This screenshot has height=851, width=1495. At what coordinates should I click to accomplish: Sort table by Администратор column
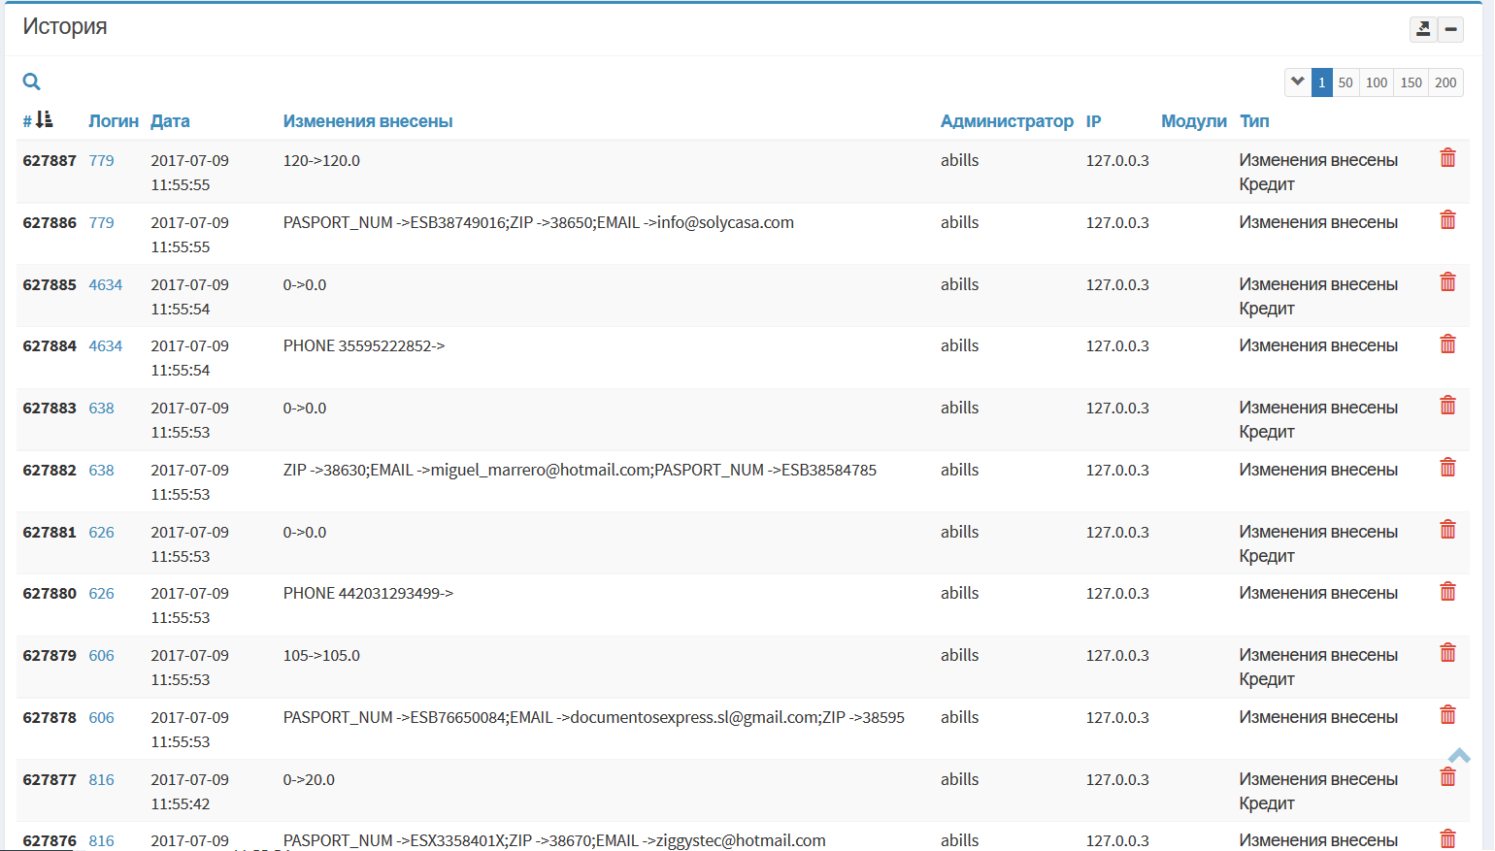click(1006, 121)
